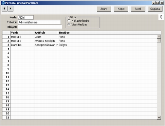Select the Visas tiesības radio option
The height and width of the screenshot is (126, 165).
pyautogui.click(x=69, y=24)
